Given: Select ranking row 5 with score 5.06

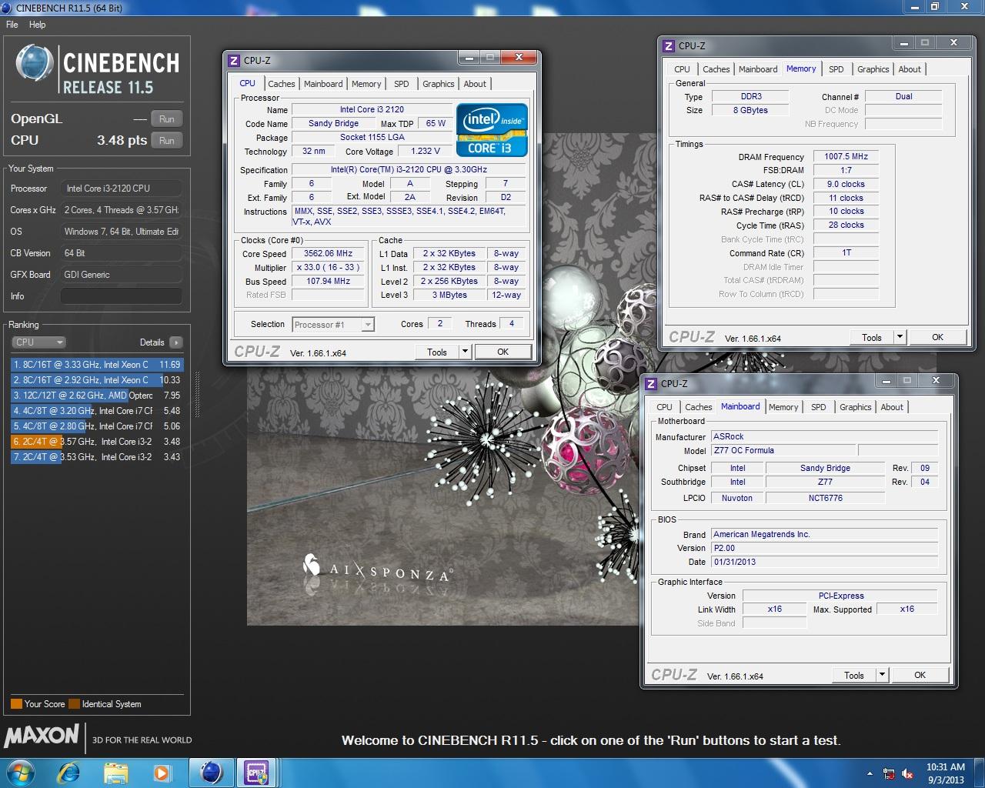Looking at the screenshot, I should [x=97, y=426].
